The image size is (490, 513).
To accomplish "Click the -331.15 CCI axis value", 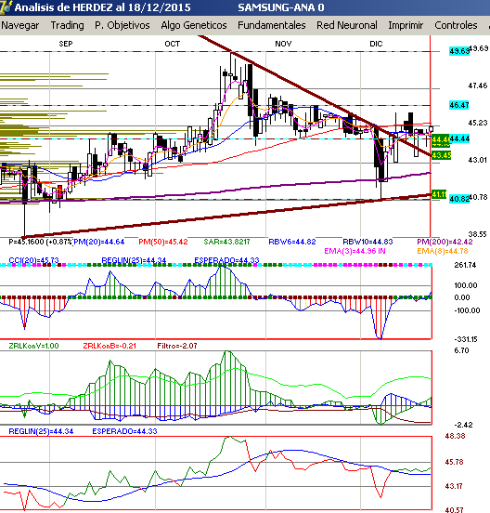I will tap(466, 339).
